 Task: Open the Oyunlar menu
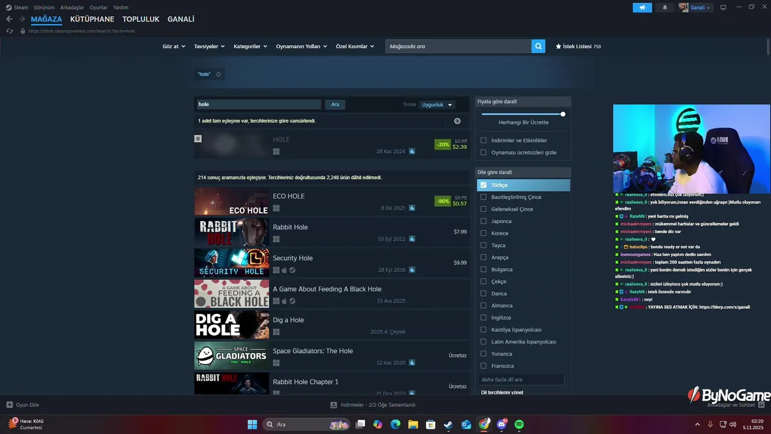click(x=99, y=7)
